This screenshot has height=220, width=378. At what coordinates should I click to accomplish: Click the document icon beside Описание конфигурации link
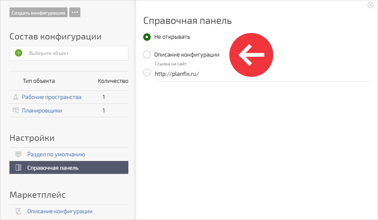pos(18,211)
